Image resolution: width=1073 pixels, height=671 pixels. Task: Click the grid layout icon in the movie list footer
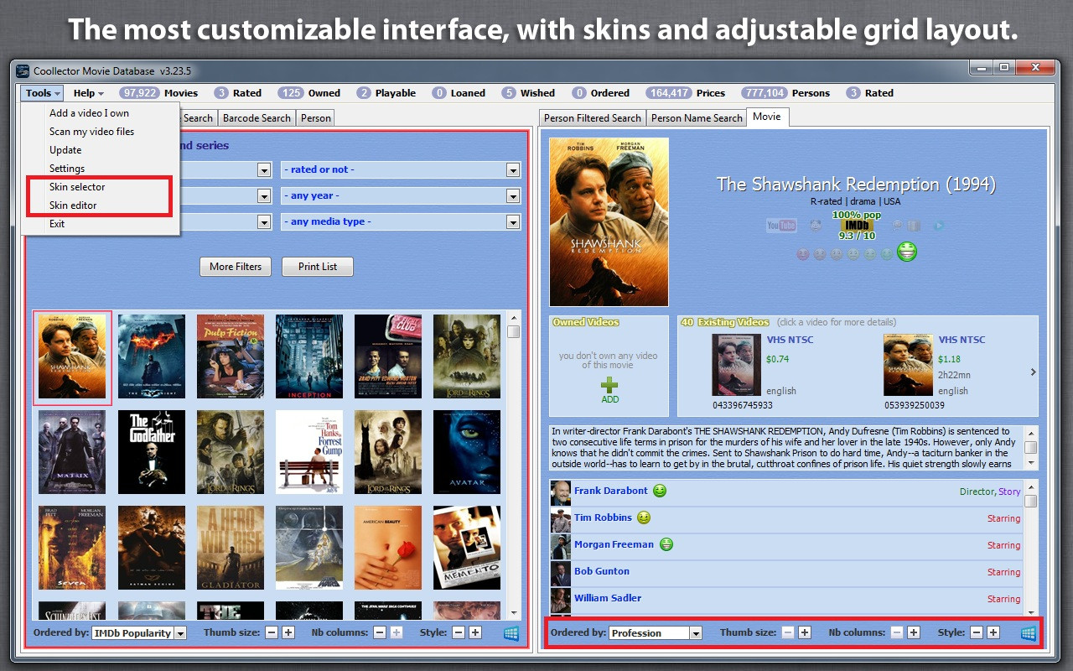[x=511, y=633]
